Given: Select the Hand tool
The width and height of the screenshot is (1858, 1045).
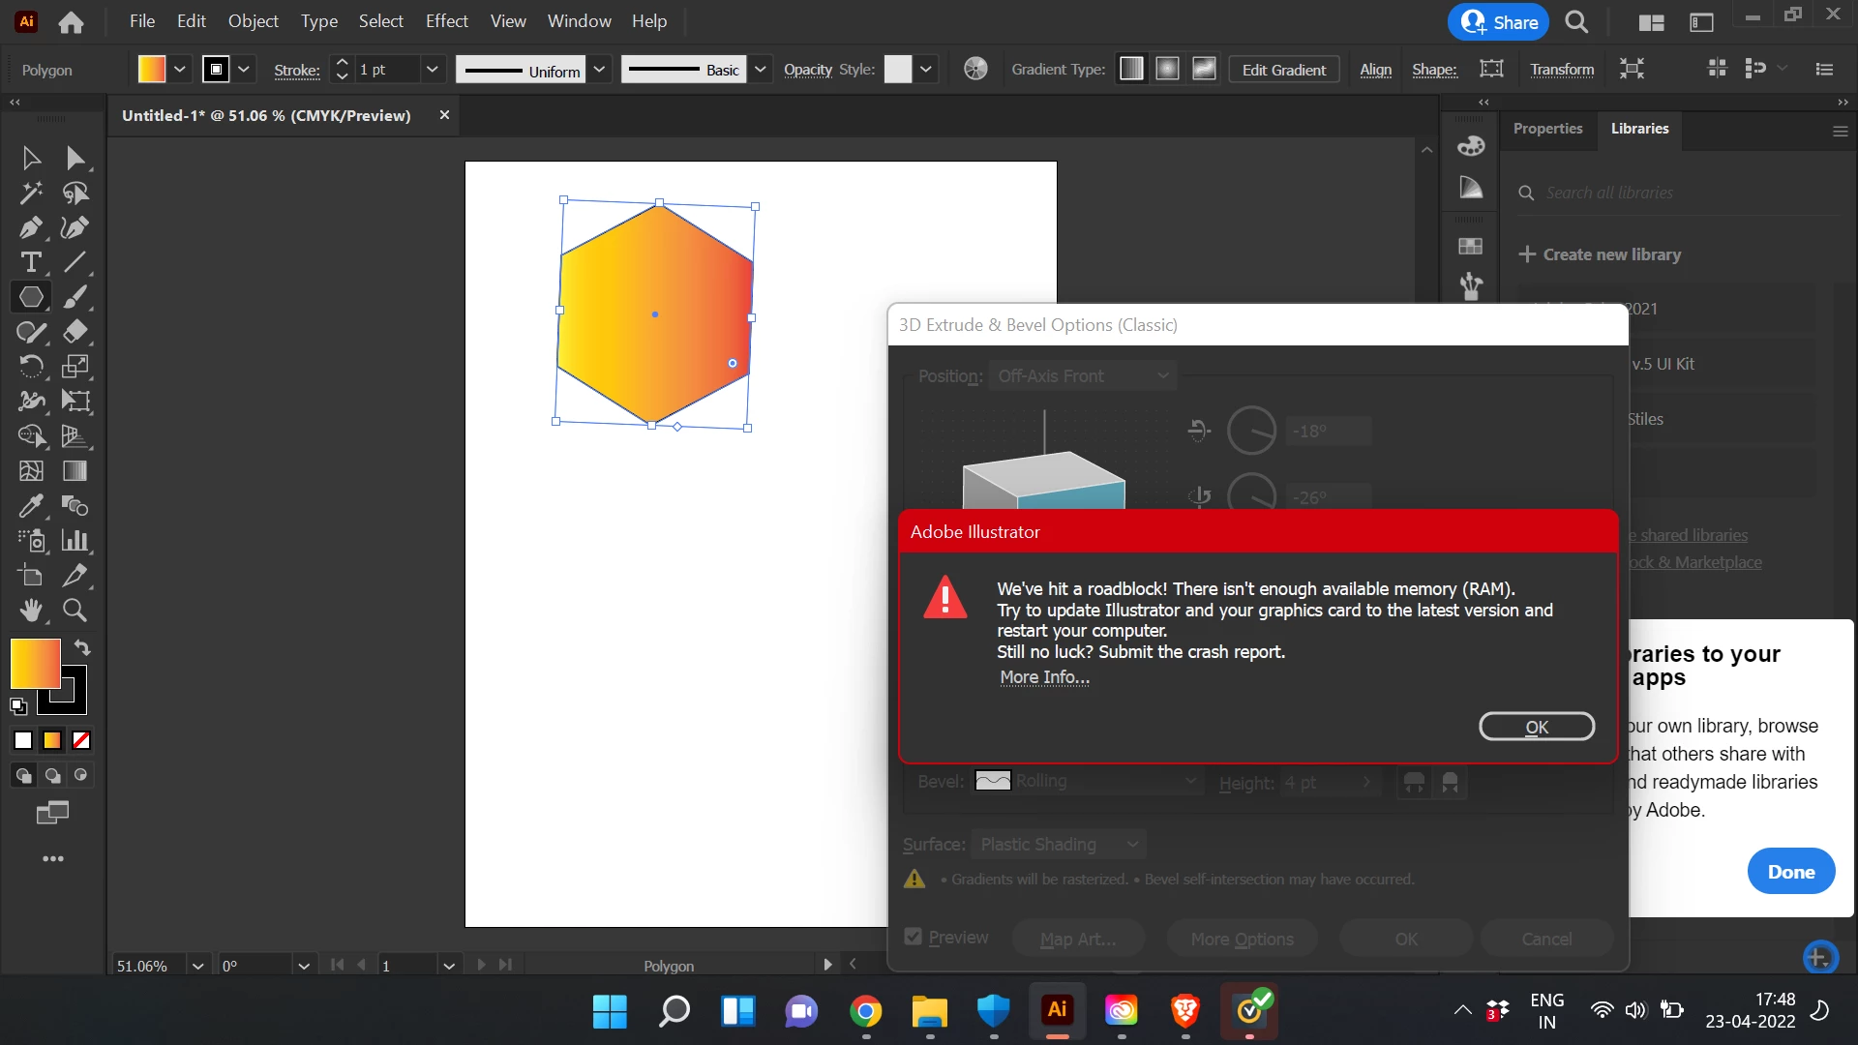Looking at the screenshot, I should 30,610.
